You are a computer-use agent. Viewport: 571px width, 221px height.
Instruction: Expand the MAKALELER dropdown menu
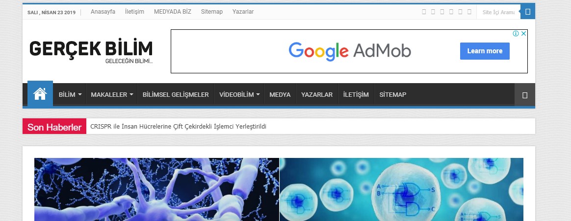click(x=112, y=95)
